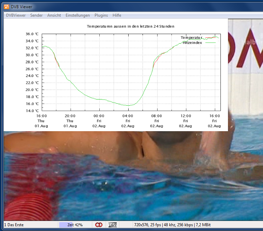Screen dimensions: 263x231
Task: Open the DVBViewer menu
Action: coord(16,15)
